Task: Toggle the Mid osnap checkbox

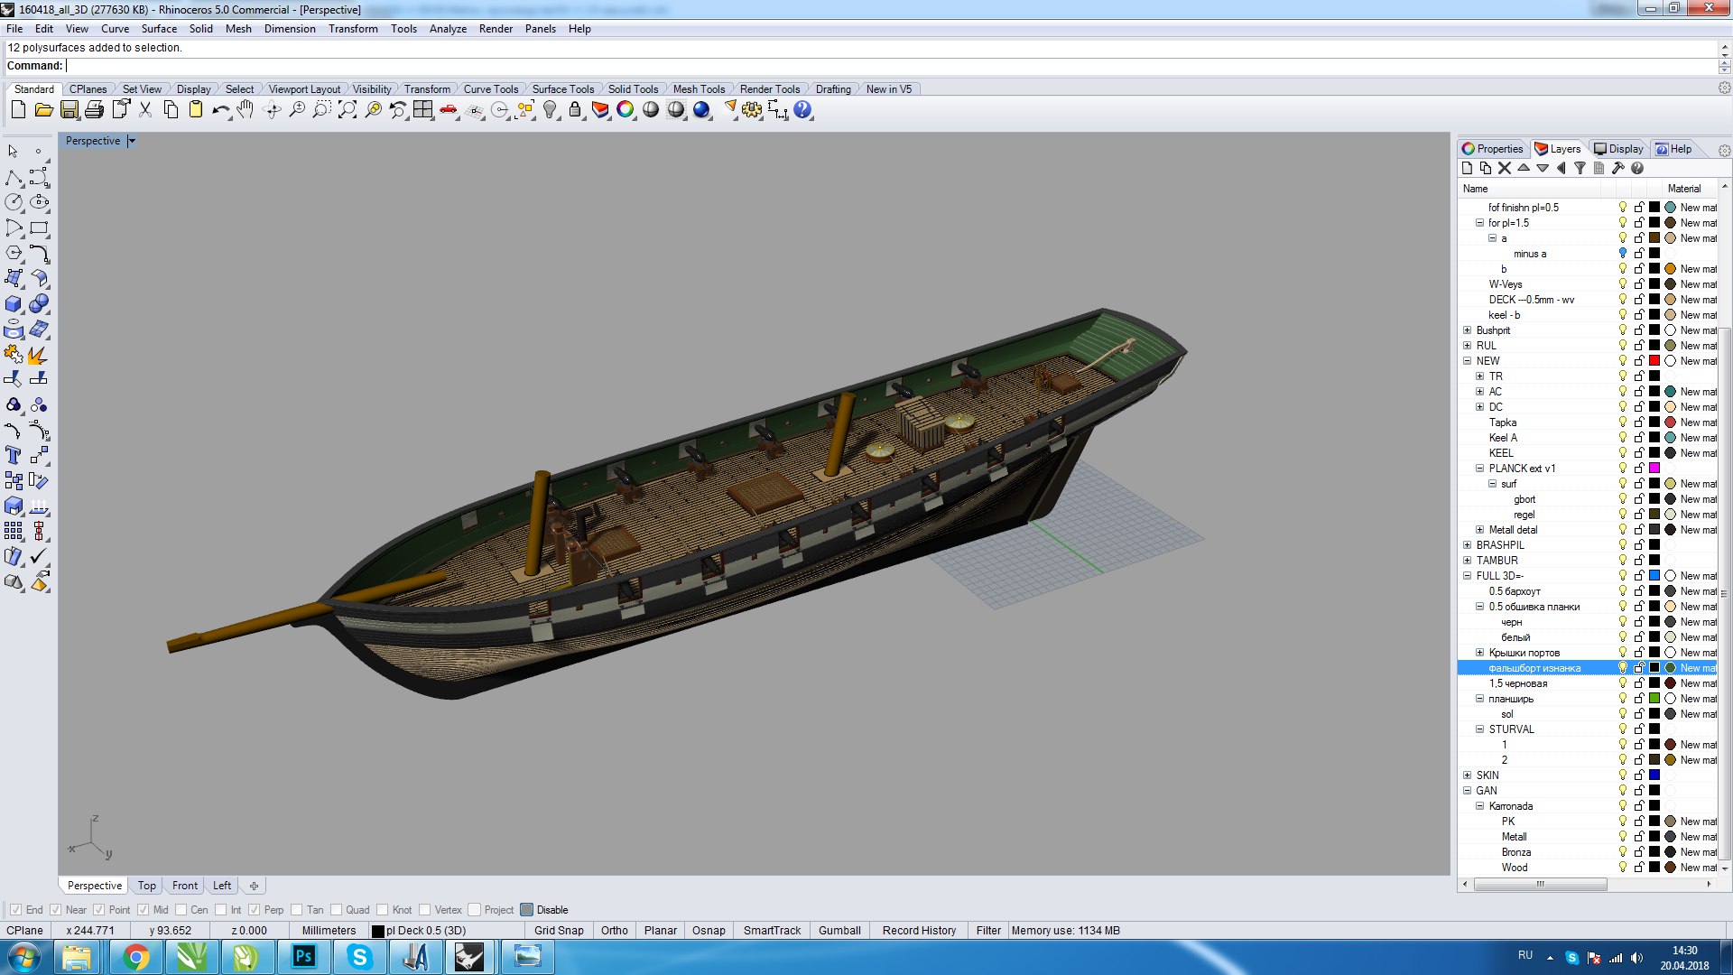Action: tap(144, 910)
